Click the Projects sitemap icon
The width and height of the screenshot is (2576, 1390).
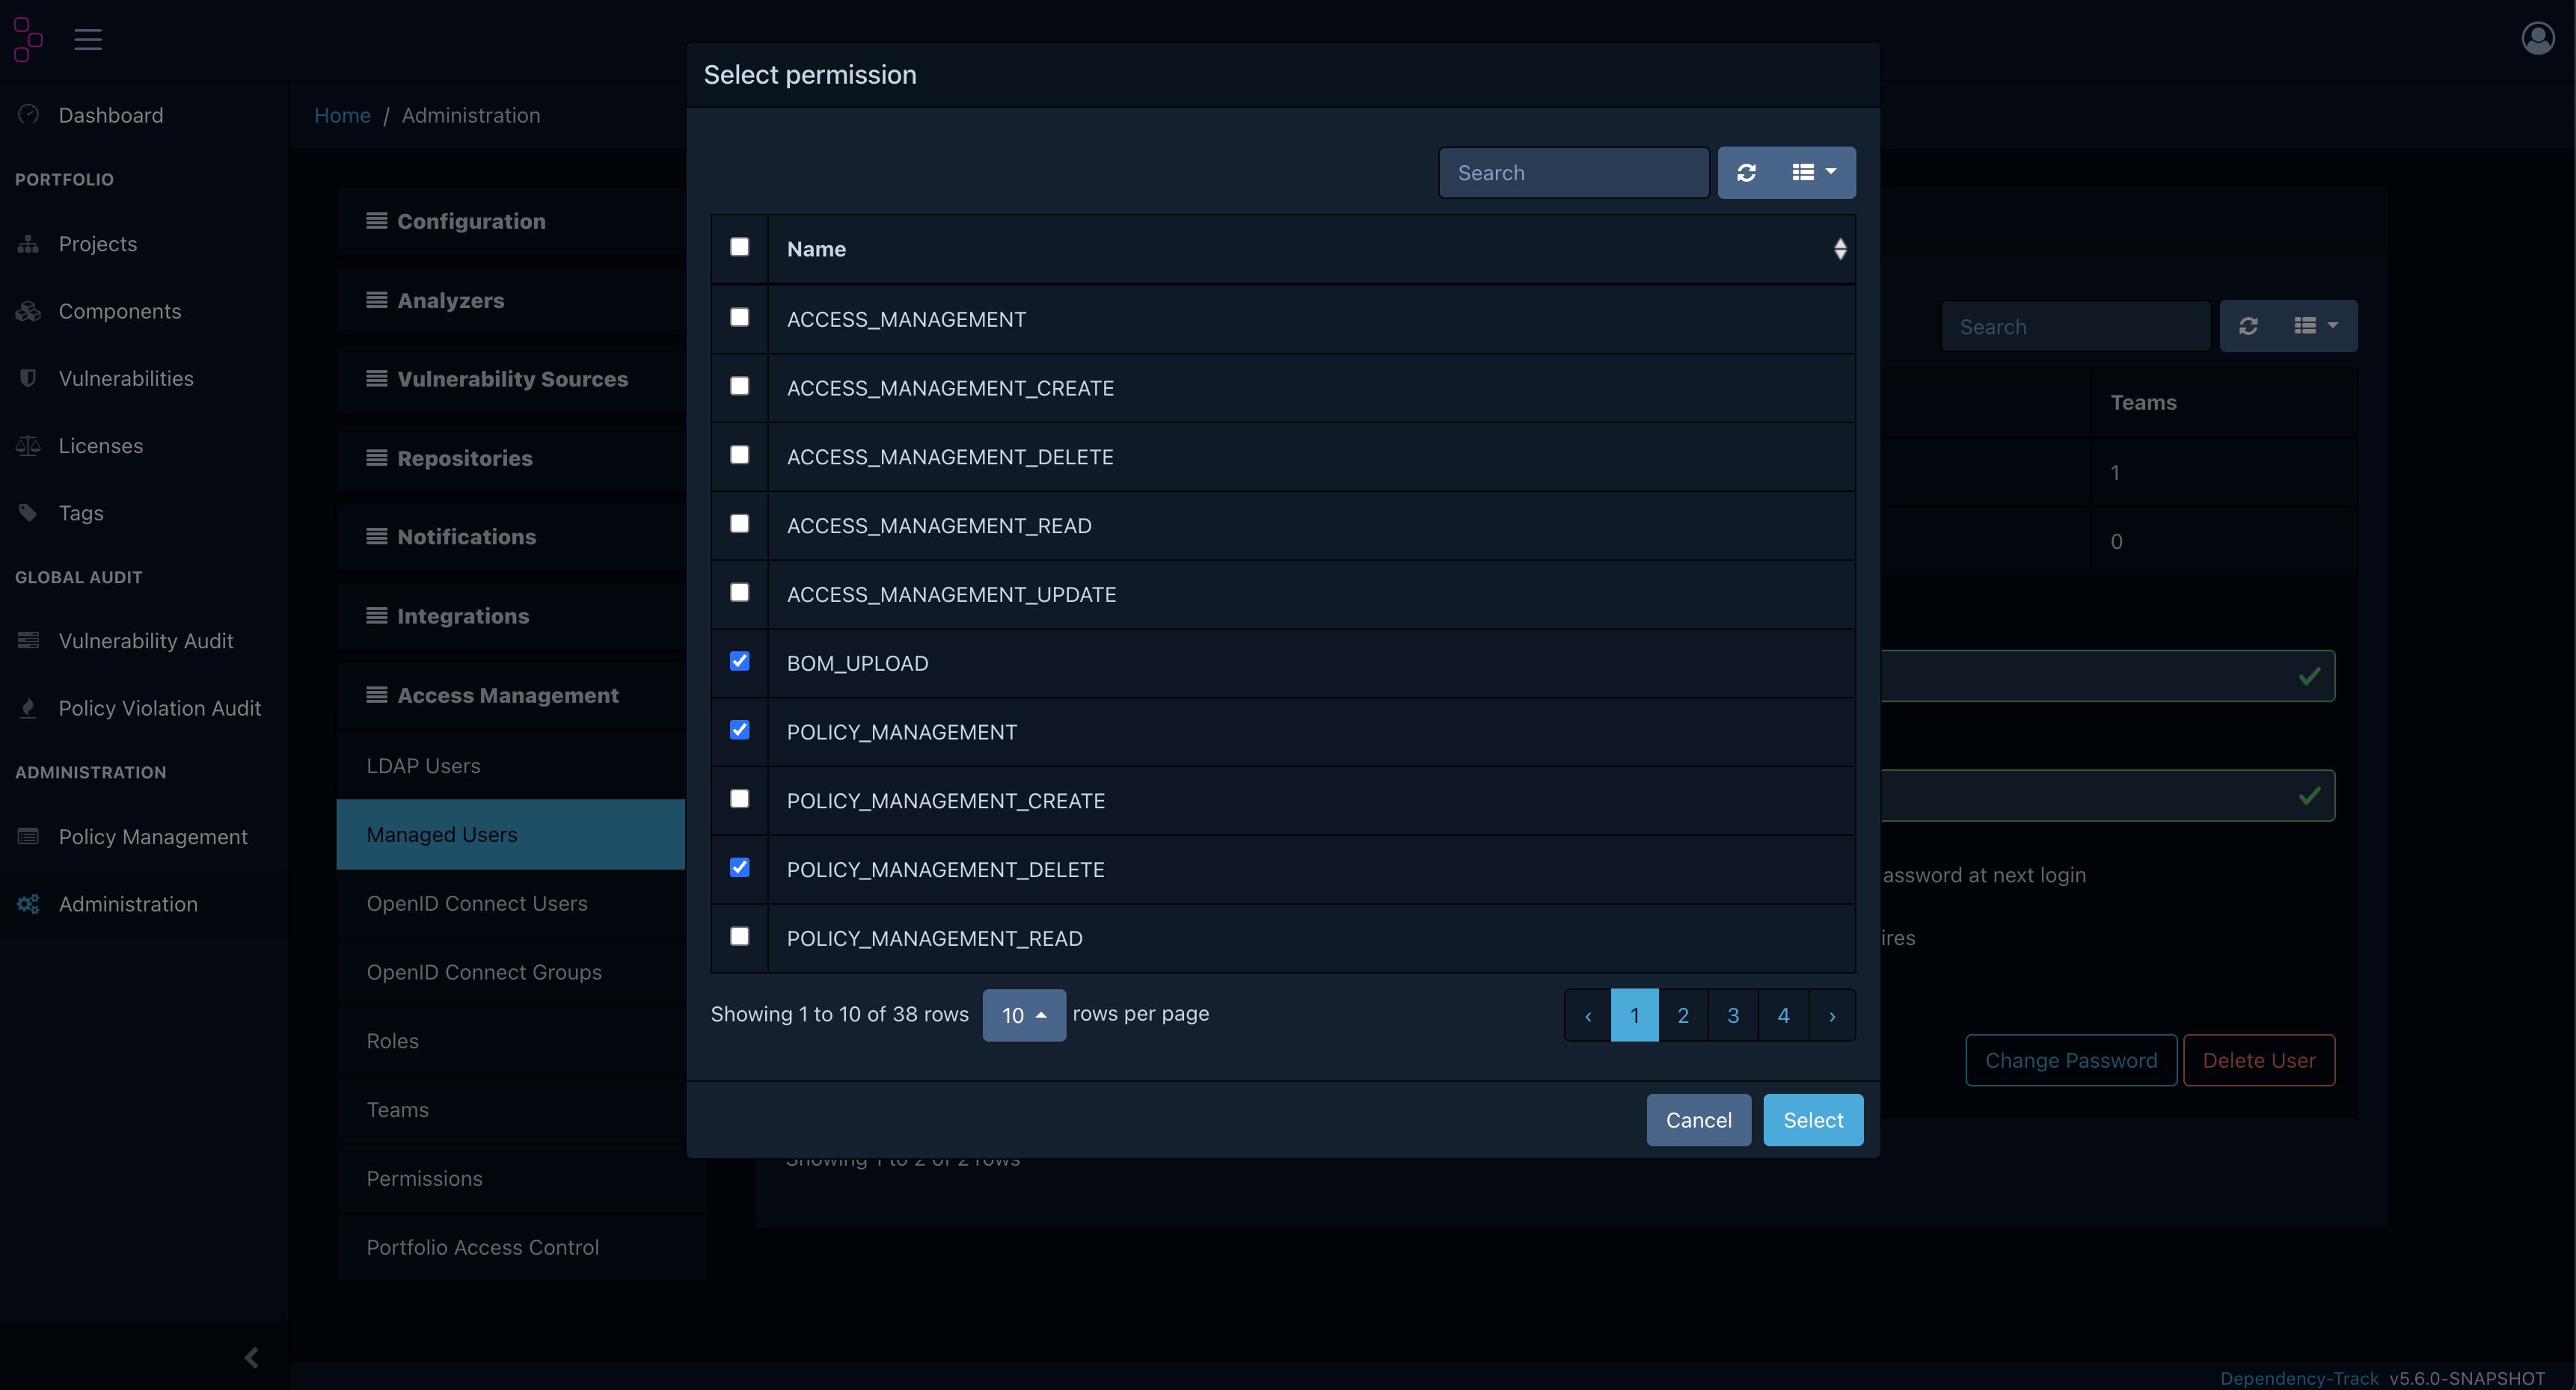point(28,244)
